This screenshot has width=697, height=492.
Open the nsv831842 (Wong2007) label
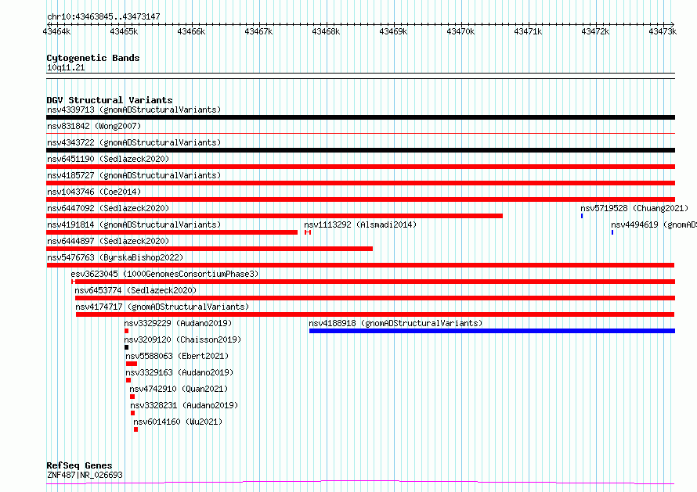(x=94, y=126)
